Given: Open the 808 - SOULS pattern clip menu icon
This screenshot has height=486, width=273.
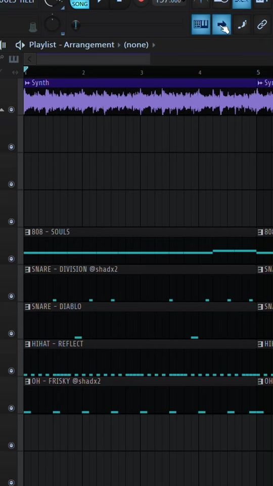Looking at the screenshot, I should click(27, 232).
